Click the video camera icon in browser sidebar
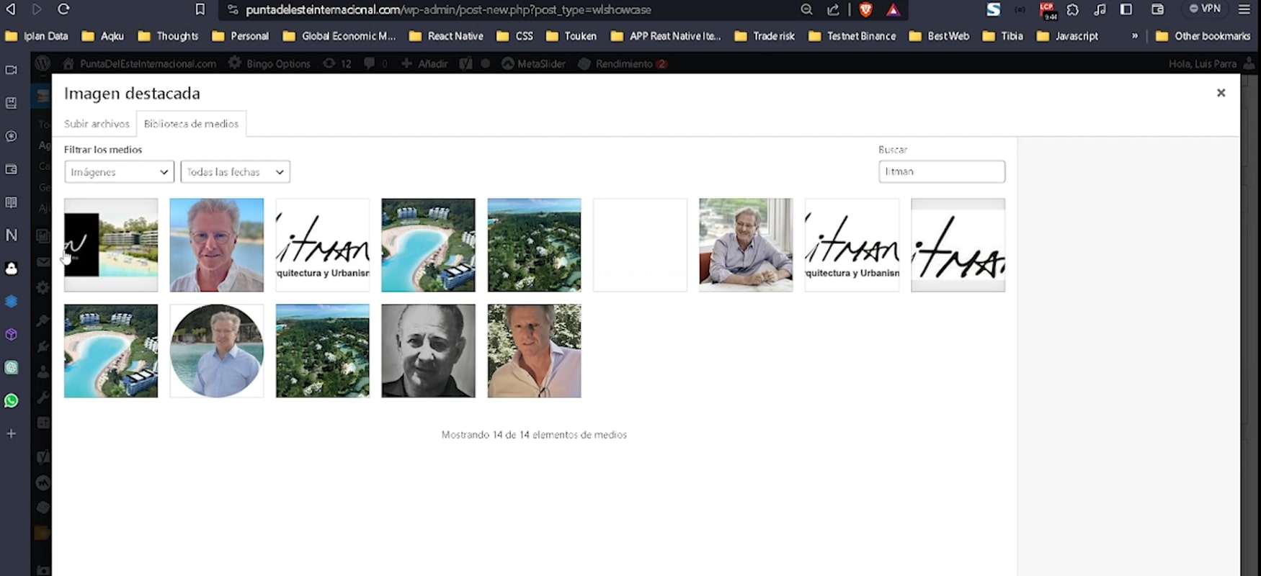The width and height of the screenshot is (1261, 576). pyautogui.click(x=12, y=70)
